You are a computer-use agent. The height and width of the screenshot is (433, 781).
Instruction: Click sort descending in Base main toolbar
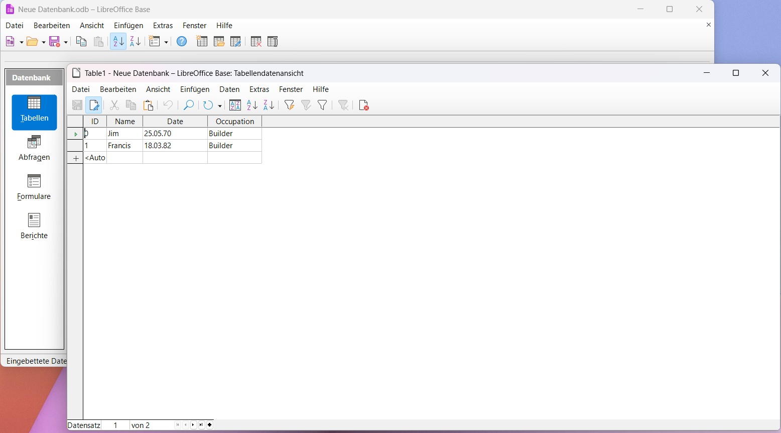pyautogui.click(x=136, y=42)
